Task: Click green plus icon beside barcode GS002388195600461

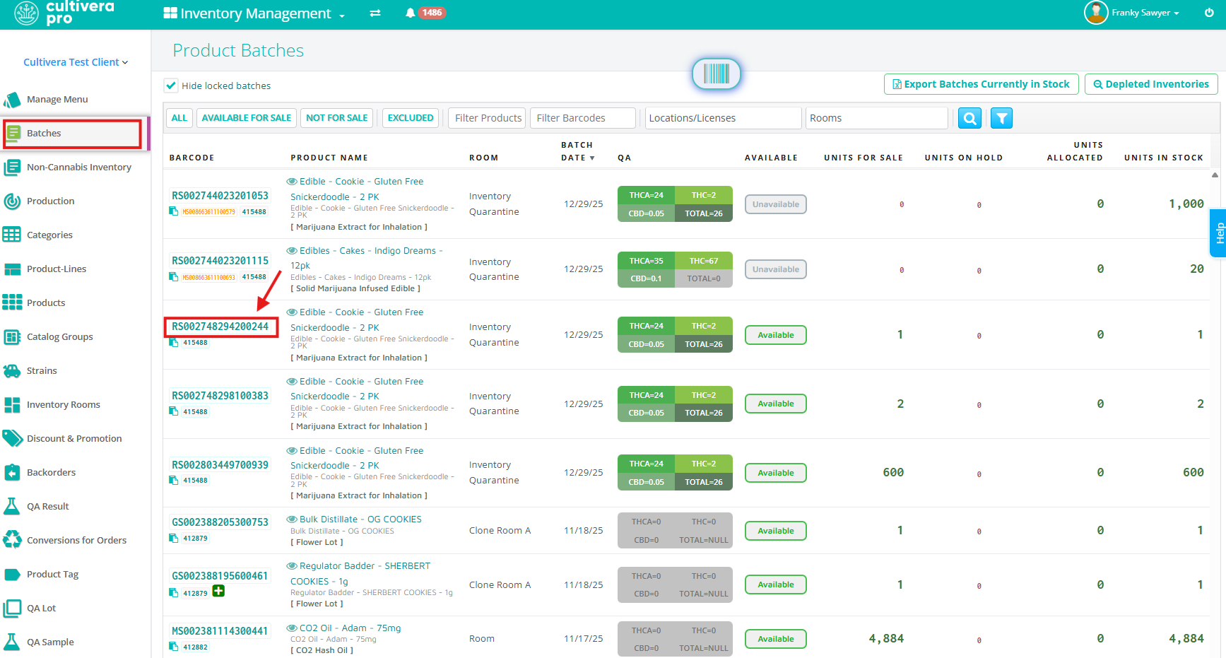Action: 219,591
